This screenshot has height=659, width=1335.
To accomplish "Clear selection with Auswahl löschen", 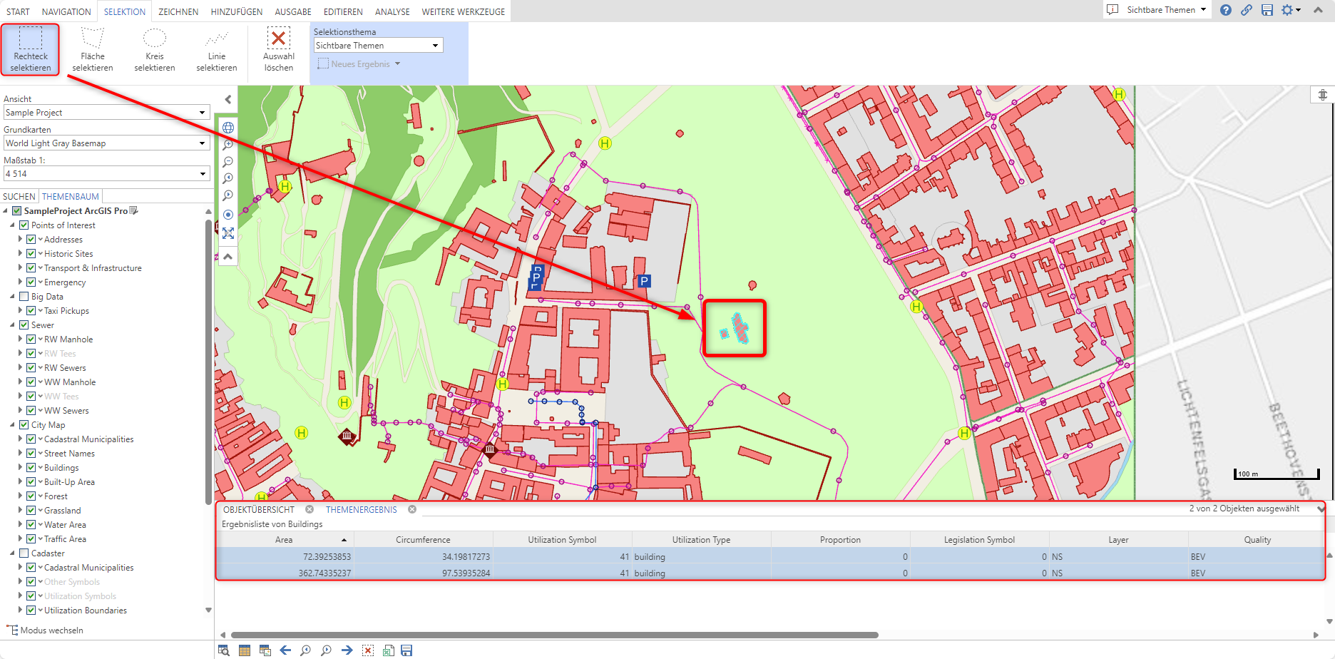I will (278, 49).
